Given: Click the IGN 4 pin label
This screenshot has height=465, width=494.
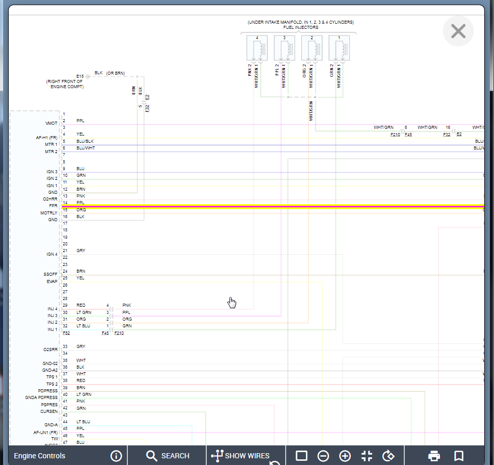Looking at the screenshot, I should tap(52, 254).
